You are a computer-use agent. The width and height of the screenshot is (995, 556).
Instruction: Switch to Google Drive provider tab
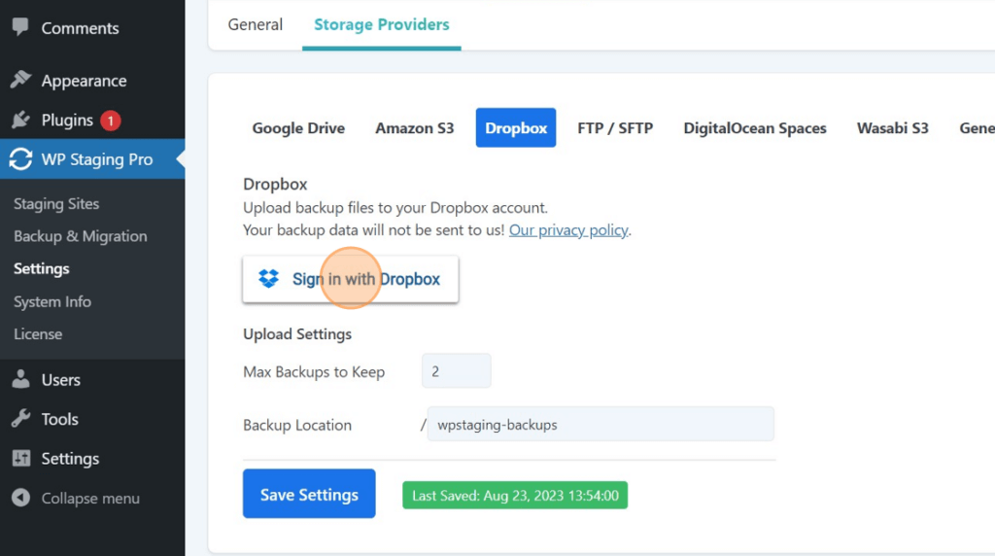298,127
